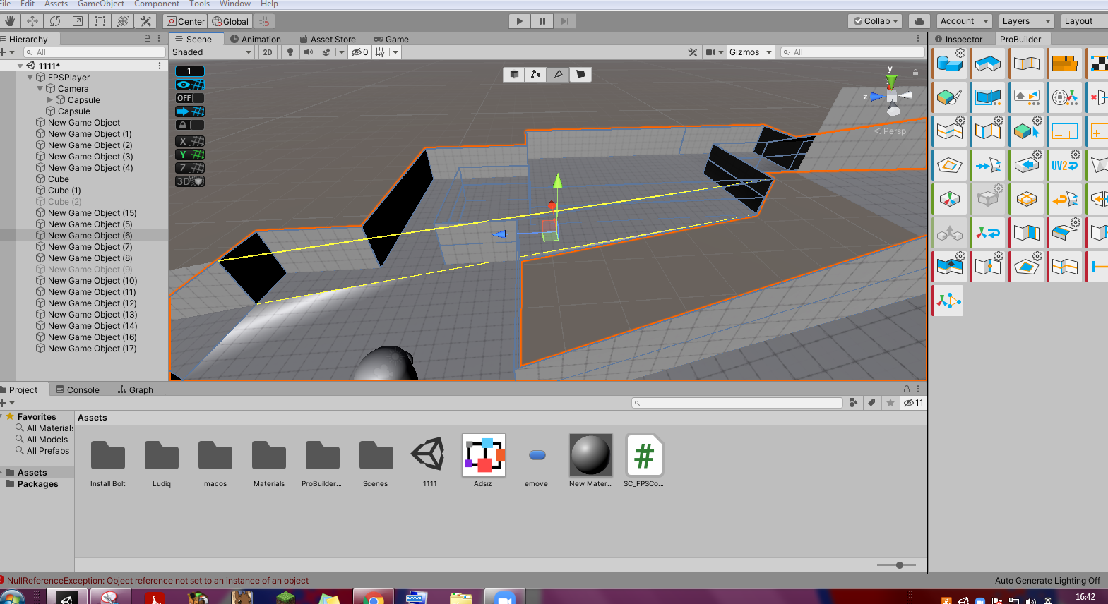Open ProBuilder Material Editor brick icon
Viewport: 1108px width, 604px height.
tap(1065, 64)
